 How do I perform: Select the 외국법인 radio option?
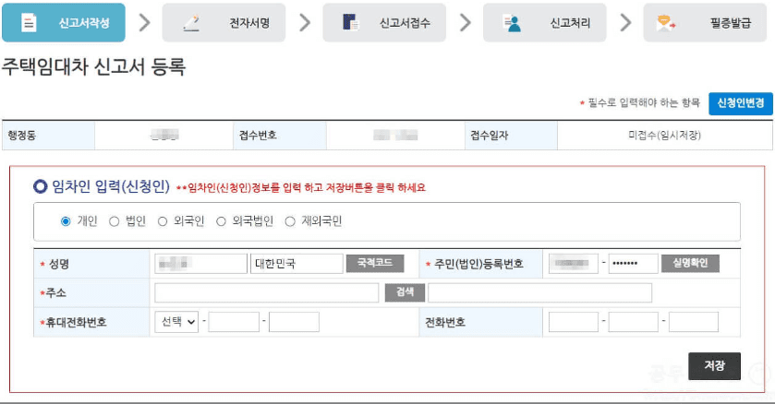point(221,221)
